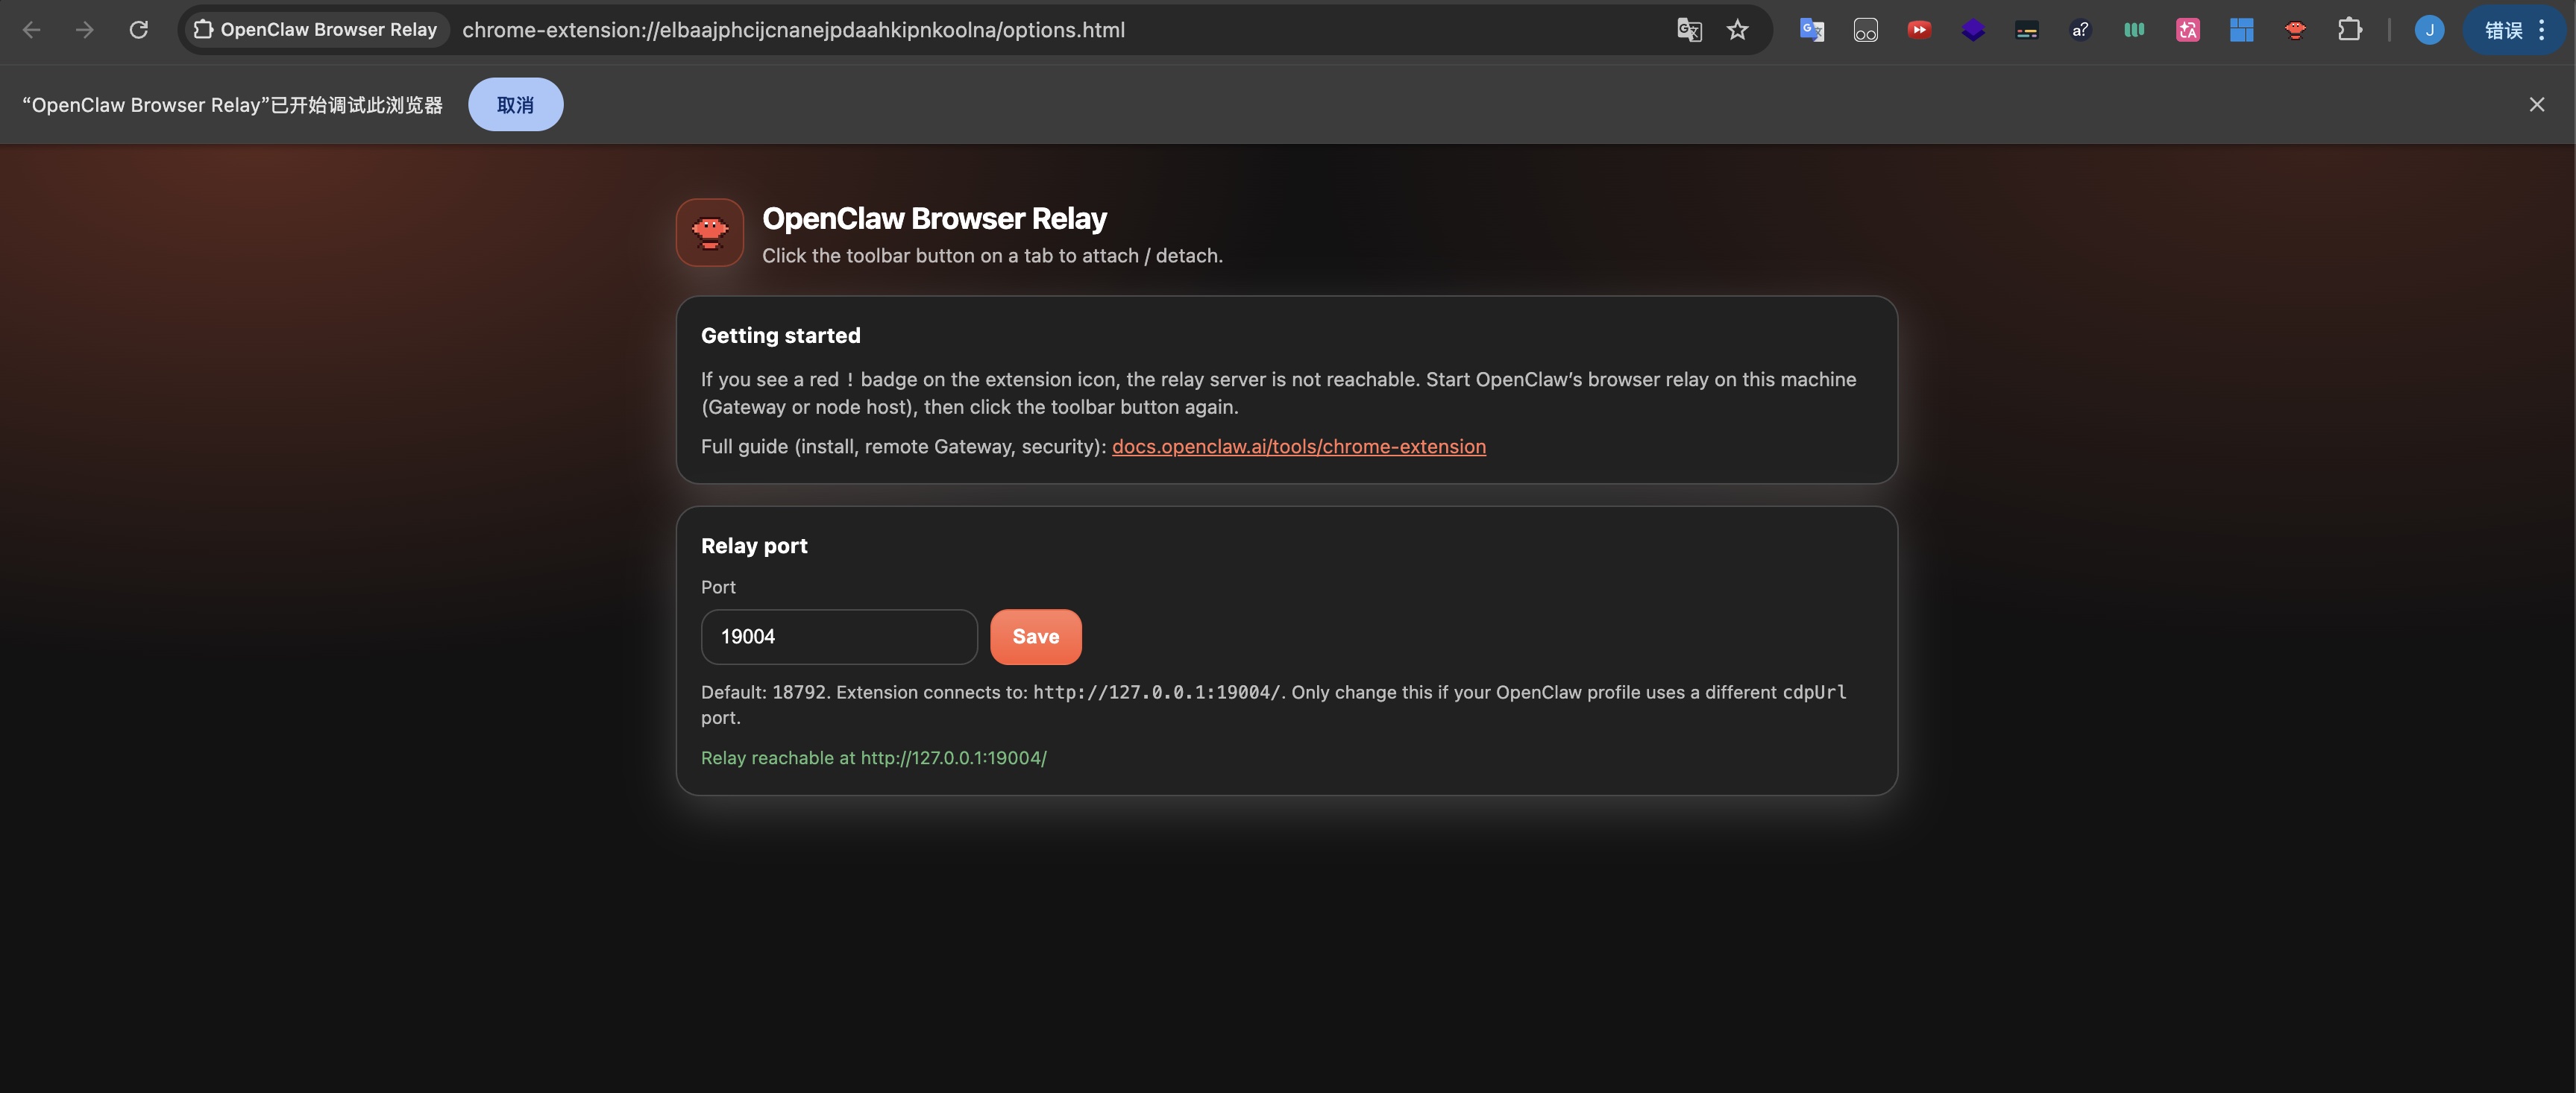Bookmark this page via the star icon
This screenshot has height=1093, width=2576.
tap(1737, 30)
